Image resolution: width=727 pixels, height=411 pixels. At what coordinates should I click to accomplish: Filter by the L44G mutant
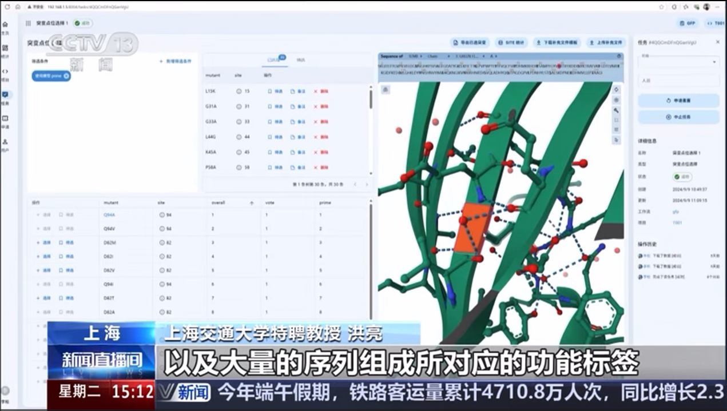click(x=275, y=137)
